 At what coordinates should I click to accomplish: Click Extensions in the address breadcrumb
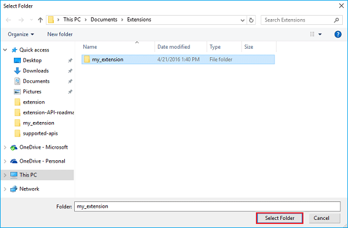pos(139,20)
